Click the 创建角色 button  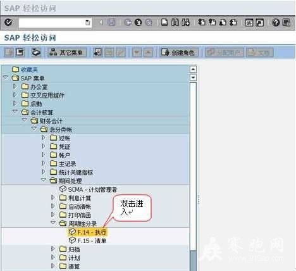179,53
